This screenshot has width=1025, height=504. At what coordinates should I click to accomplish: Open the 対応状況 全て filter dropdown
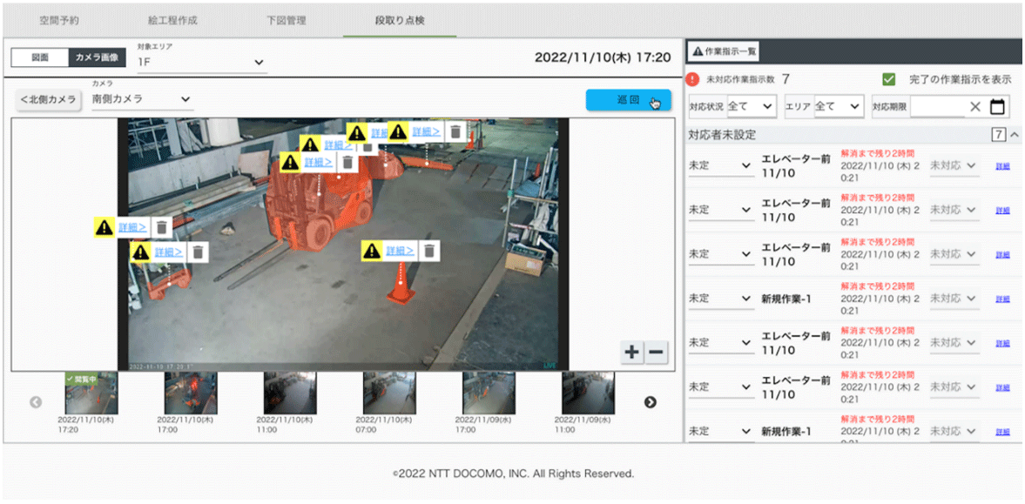752,106
